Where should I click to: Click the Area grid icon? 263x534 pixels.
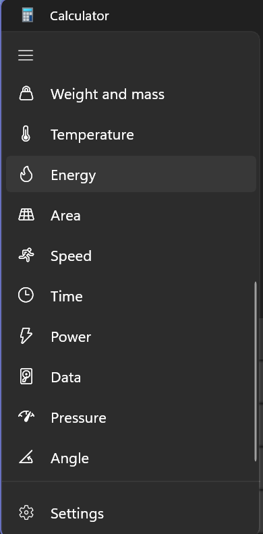(x=26, y=215)
